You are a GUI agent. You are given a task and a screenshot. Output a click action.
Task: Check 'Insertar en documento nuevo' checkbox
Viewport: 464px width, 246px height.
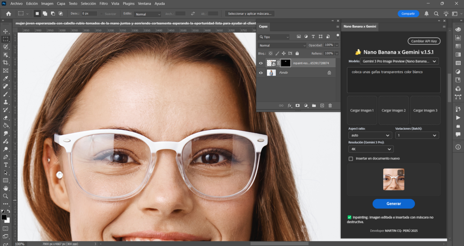point(351,158)
